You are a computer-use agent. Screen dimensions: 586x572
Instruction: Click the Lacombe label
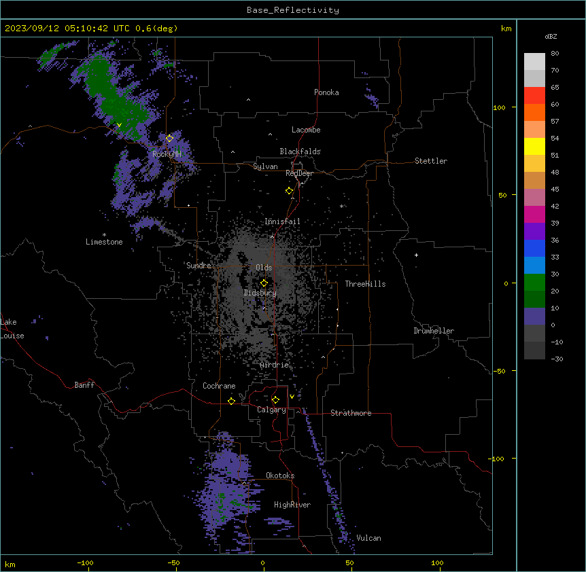pyautogui.click(x=306, y=130)
